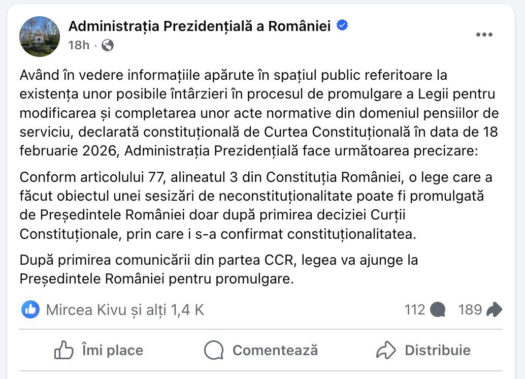Open the 18h post timestamp
The height and width of the screenshot is (379, 525).
pos(79,45)
